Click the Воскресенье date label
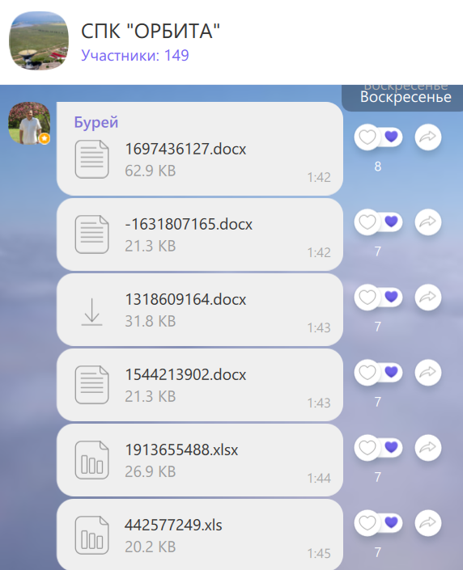Viewport: 463px width, 570px height. pos(406,97)
